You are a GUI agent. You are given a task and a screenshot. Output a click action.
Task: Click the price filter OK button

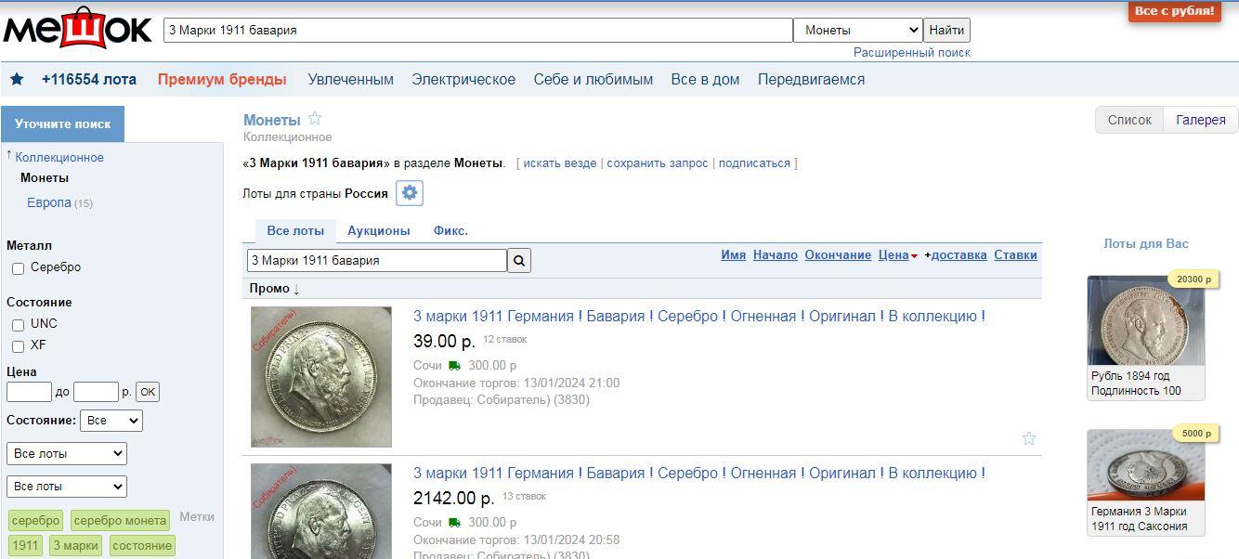pos(148,392)
